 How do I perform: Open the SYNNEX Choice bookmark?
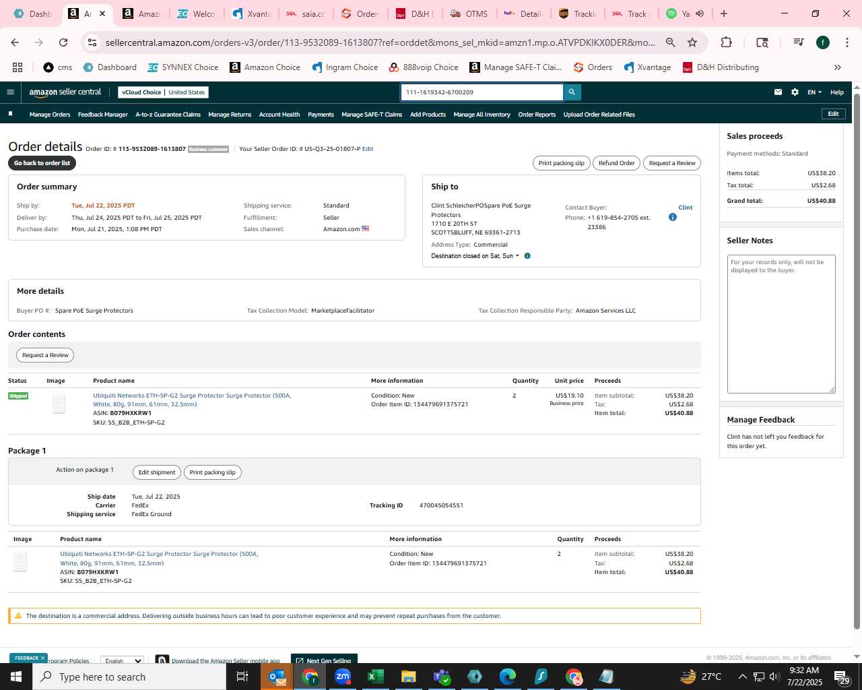pos(183,67)
